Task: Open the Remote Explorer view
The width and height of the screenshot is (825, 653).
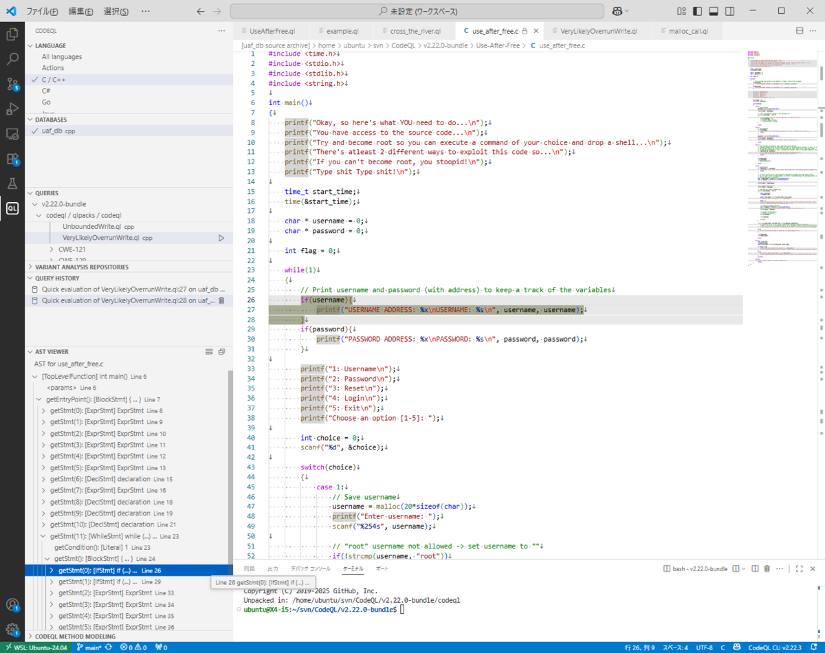Action: (x=12, y=133)
